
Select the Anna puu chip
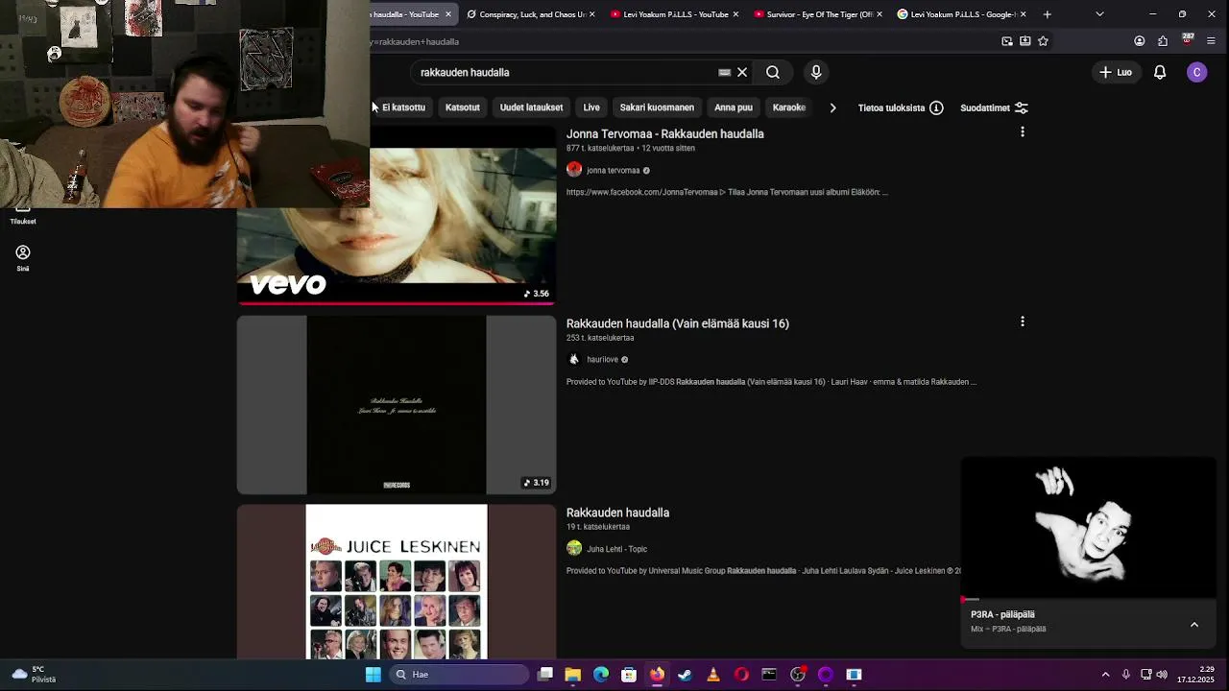[734, 107]
